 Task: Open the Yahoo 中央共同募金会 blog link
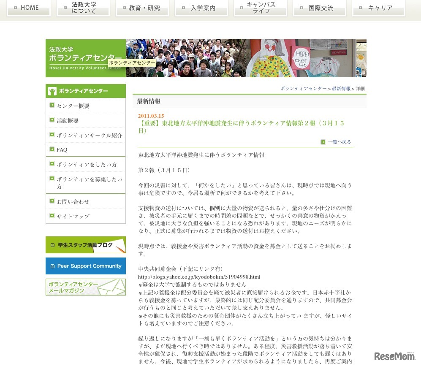coord(198,277)
